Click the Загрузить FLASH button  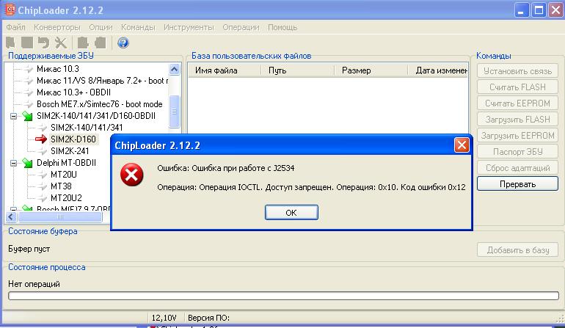point(517,120)
